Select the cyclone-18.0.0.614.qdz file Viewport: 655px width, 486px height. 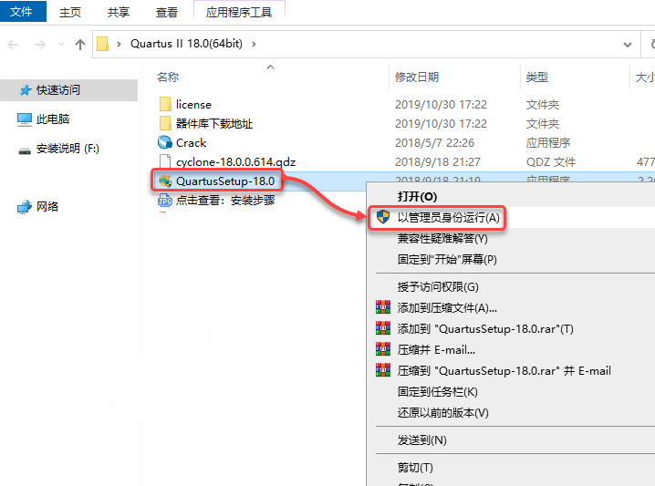(235, 162)
